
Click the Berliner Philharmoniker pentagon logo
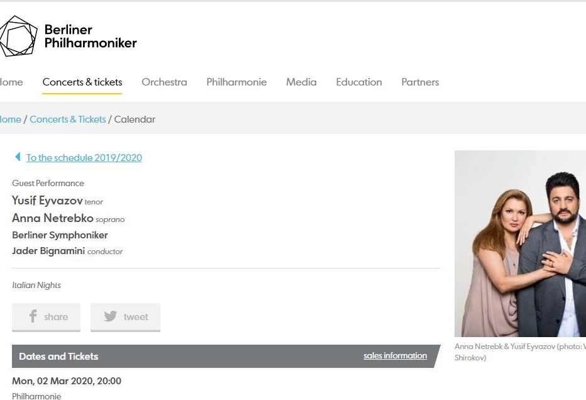click(x=18, y=36)
